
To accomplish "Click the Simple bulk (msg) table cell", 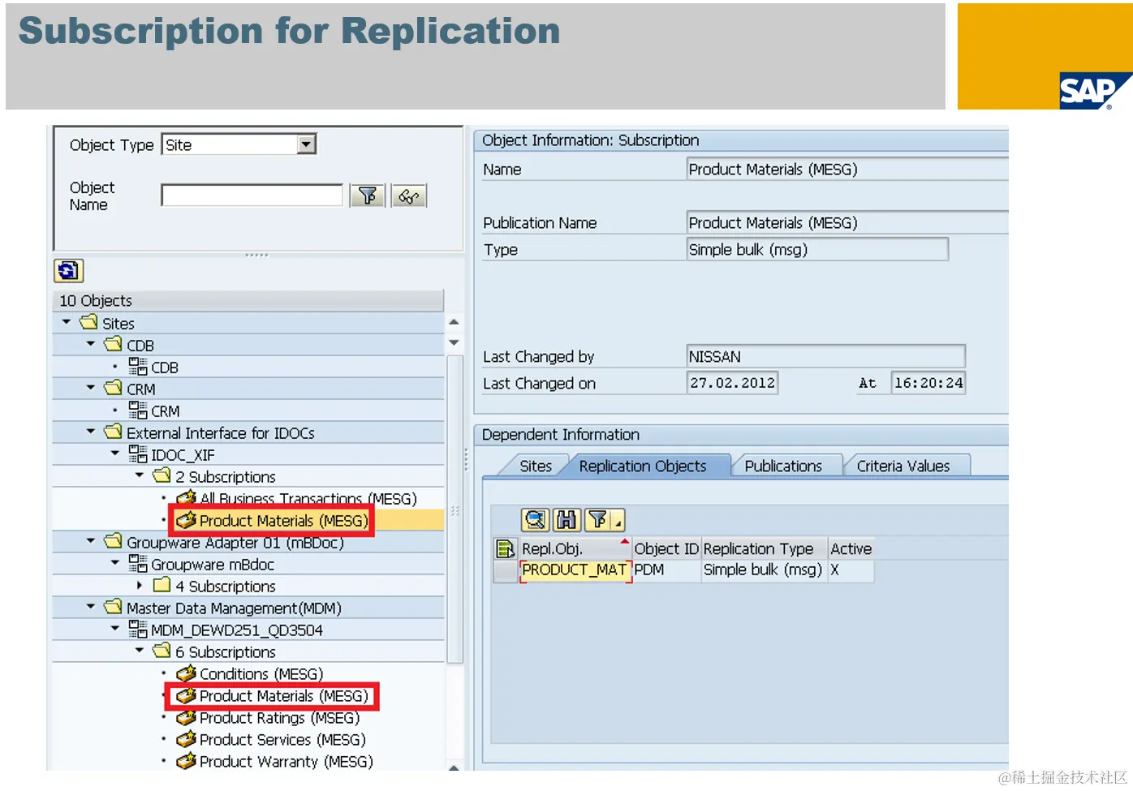I will tap(764, 570).
